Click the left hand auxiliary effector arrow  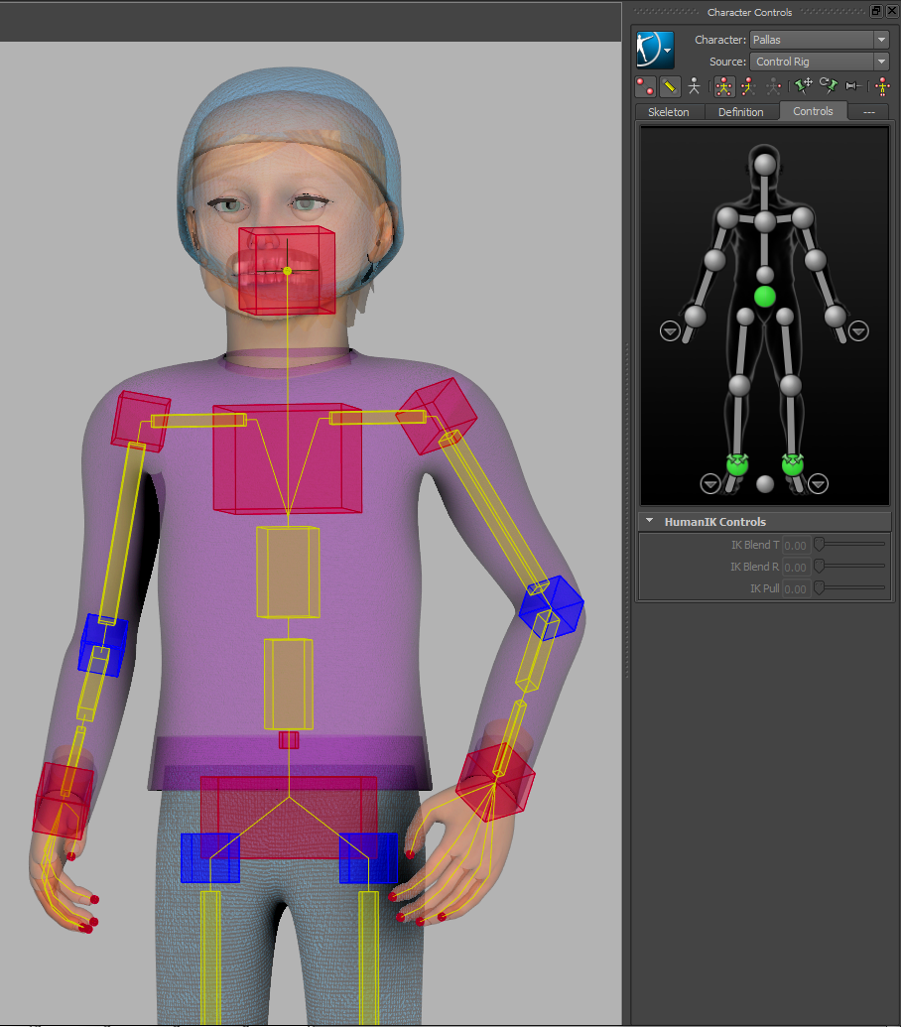click(857, 330)
